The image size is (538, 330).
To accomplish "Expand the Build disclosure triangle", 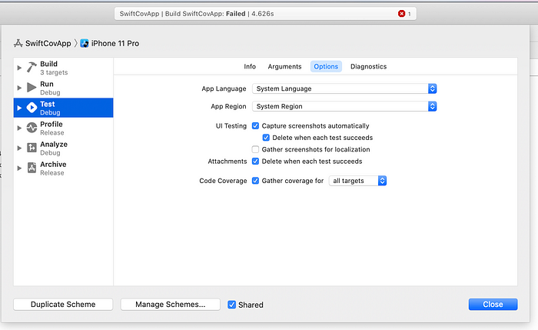I will pos(19,68).
